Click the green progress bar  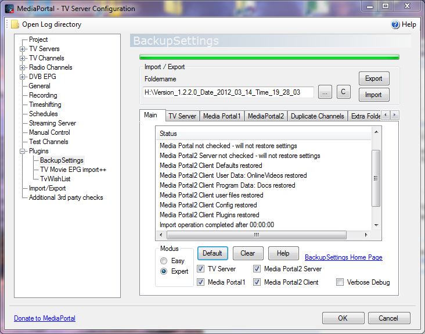coord(269,57)
